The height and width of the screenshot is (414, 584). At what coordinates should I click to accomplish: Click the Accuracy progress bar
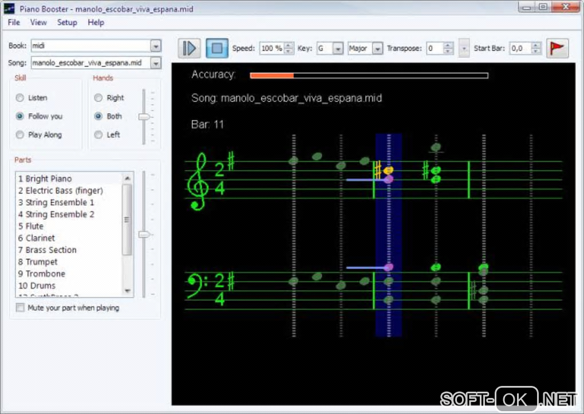tap(369, 76)
